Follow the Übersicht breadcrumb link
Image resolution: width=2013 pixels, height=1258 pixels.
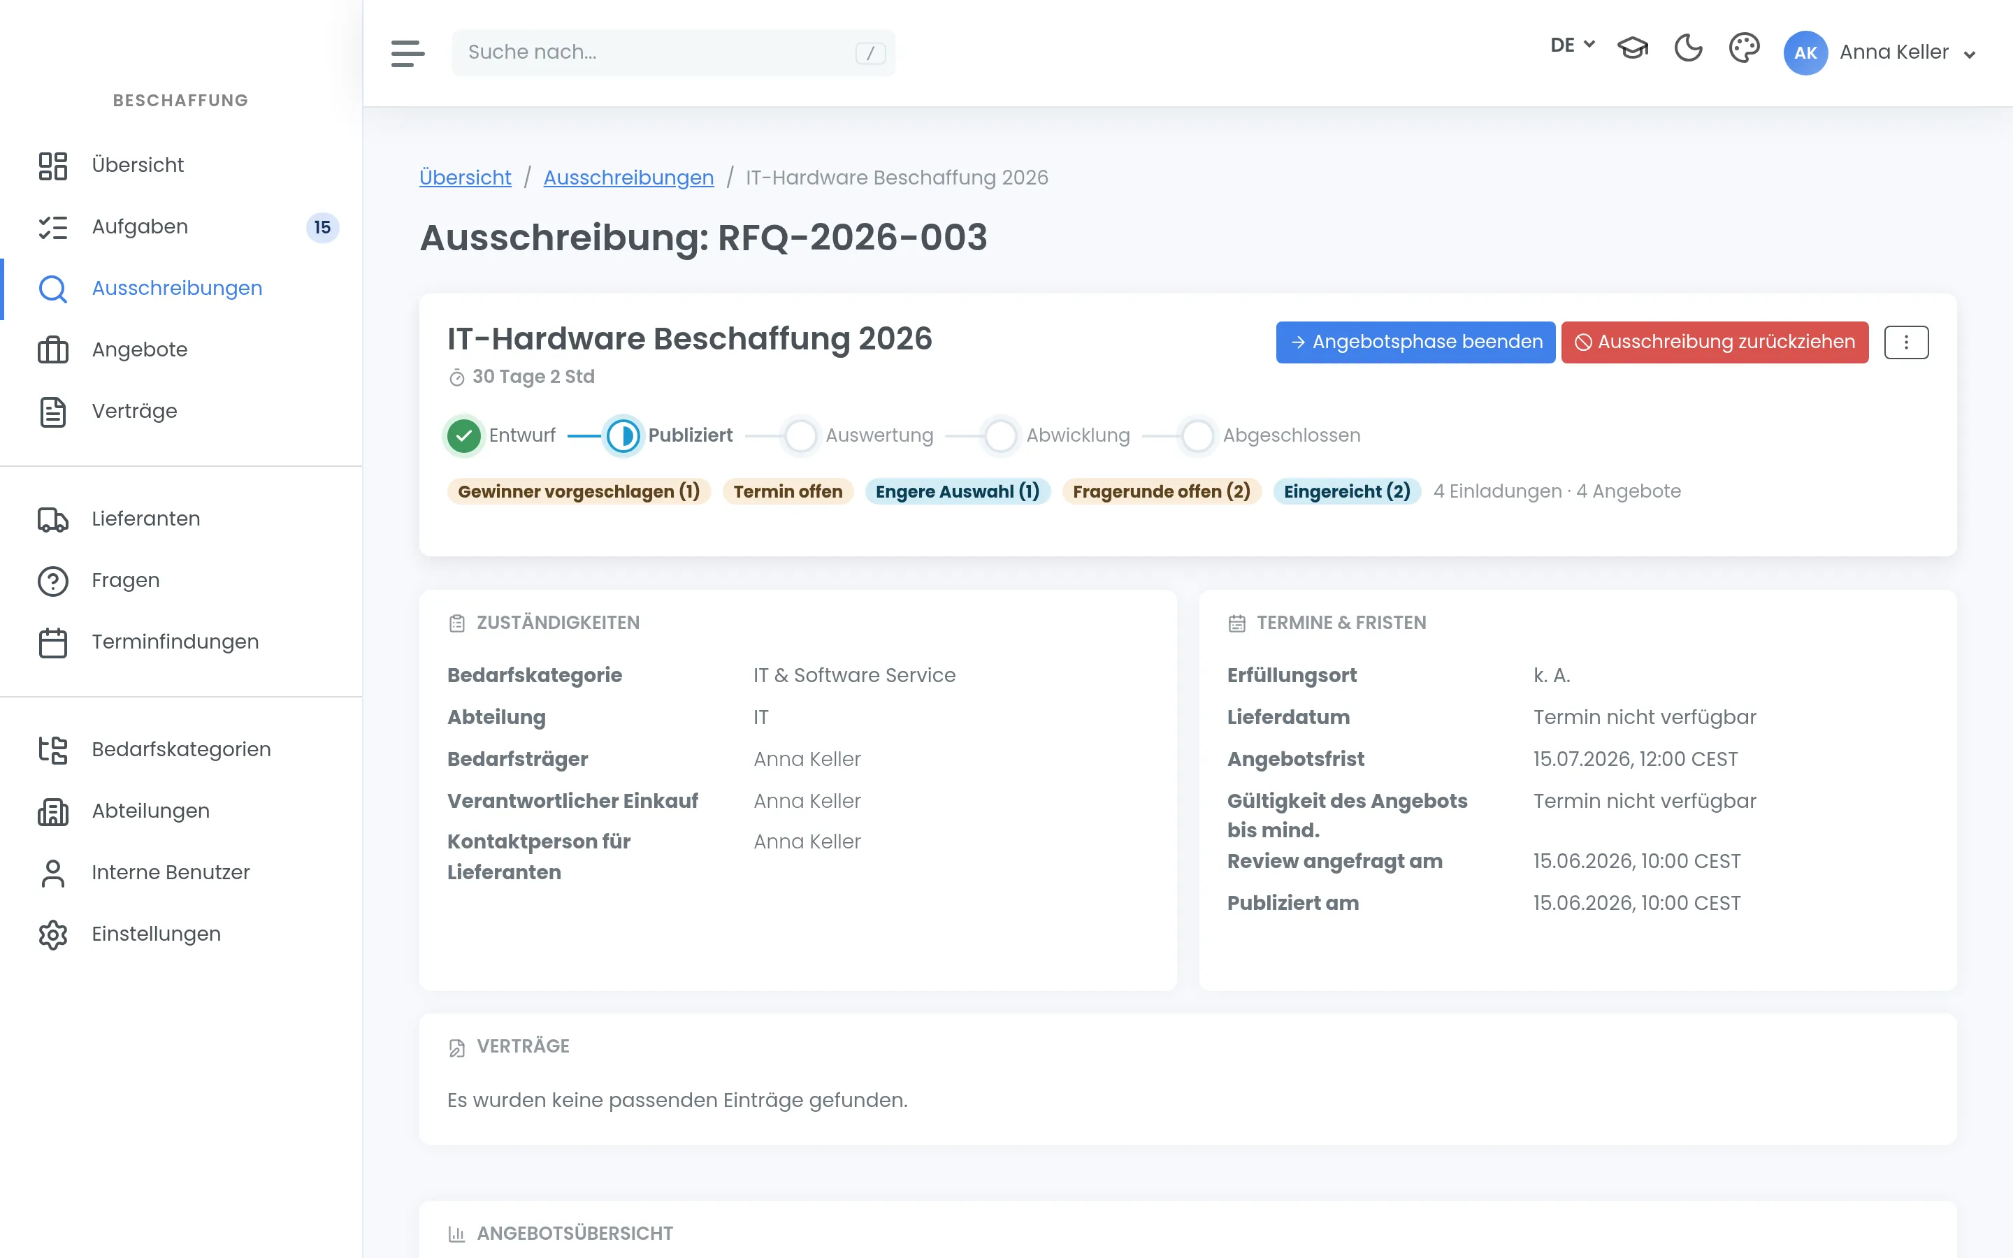pyautogui.click(x=465, y=178)
